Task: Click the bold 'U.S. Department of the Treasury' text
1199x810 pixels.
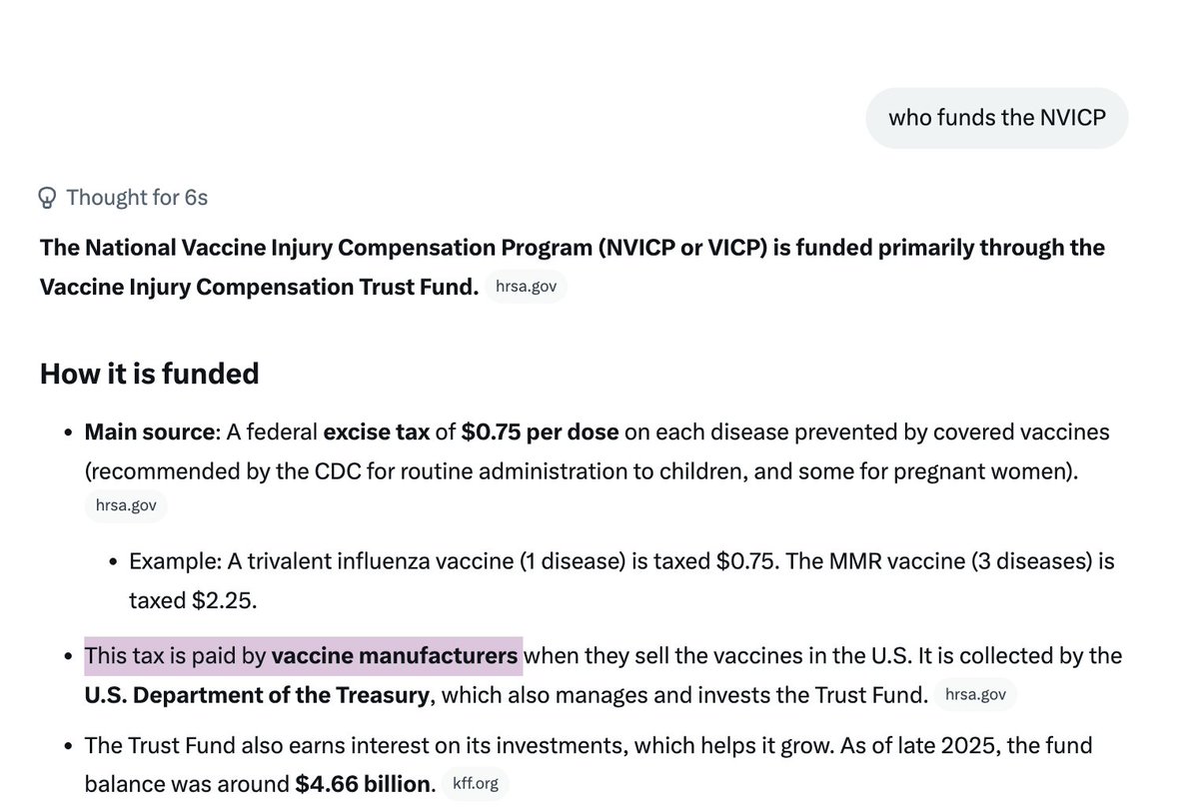Action: click(257, 694)
